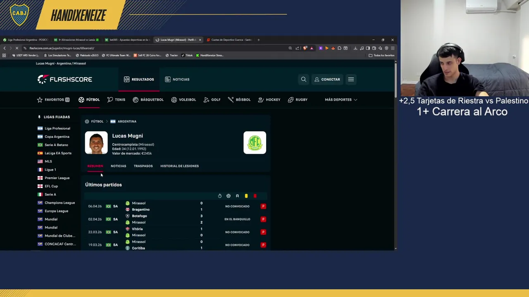Open the Noticias header tab
The image size is (529, 297).
click(177, 79)
